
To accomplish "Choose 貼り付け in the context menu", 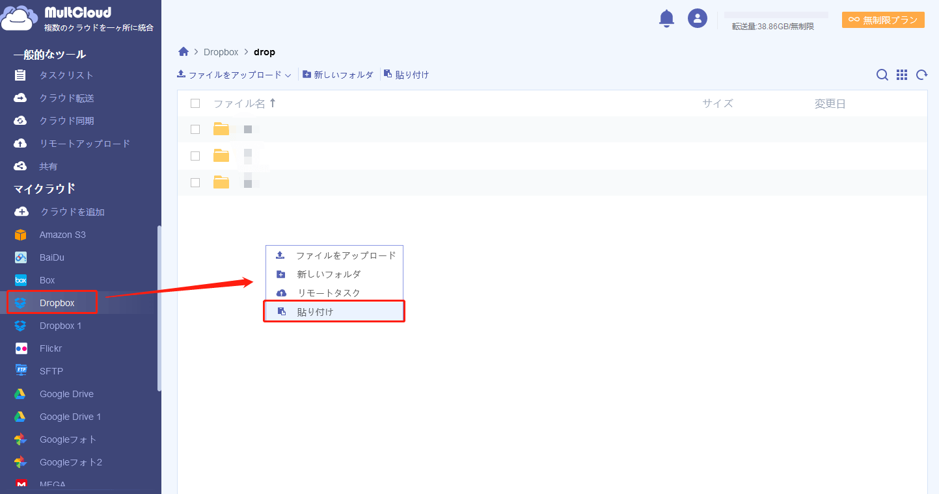I will coord(334,312).
